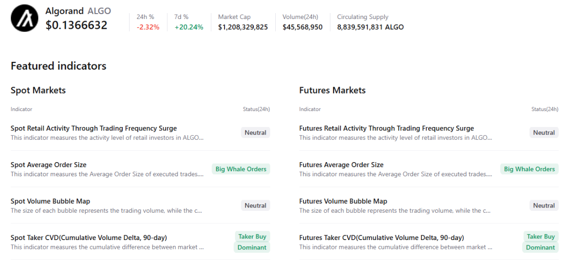Click the 7d % change value

coord(189,27)
